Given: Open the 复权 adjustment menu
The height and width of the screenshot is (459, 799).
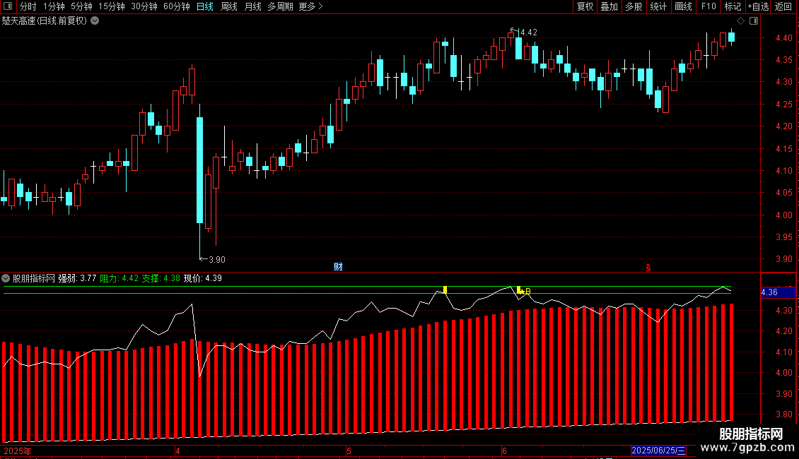Looking at the screenshot, I should 585,6.
